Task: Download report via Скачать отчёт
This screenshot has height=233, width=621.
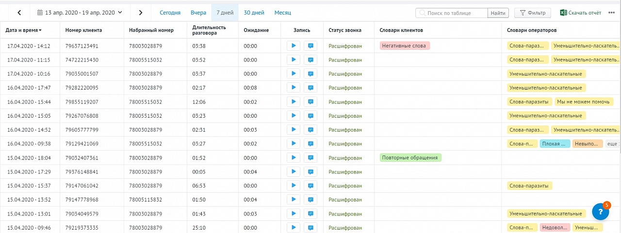Action: pyautogui.click(x=581, y=13)
